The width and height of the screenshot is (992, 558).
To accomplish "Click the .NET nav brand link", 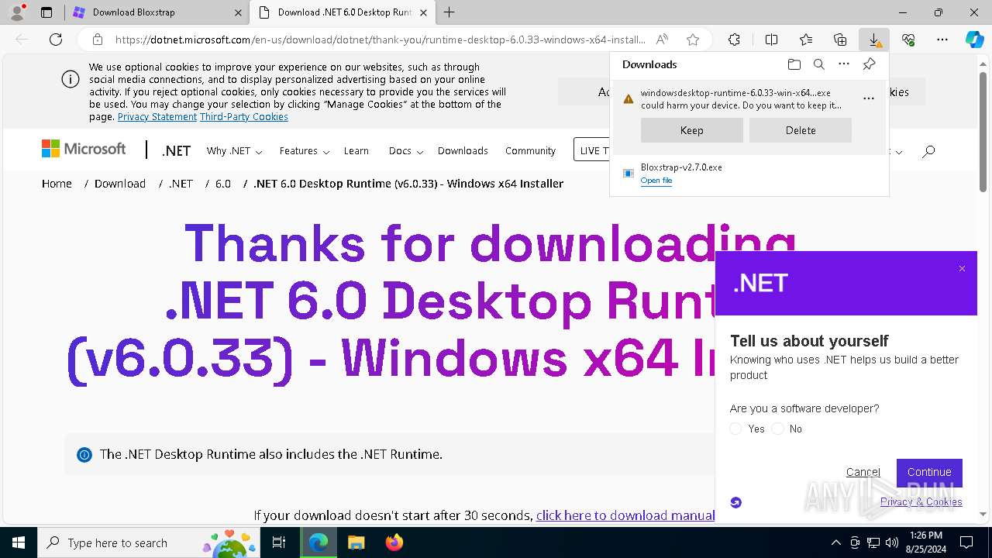I will pyautogui.click(x=176, y=151).
